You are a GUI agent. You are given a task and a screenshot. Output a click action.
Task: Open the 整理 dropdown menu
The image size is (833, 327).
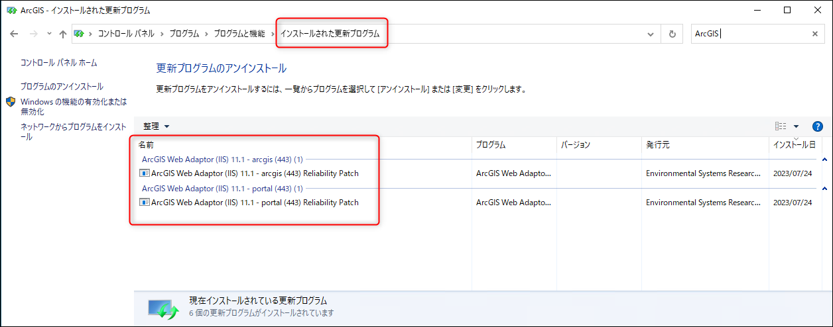(157, 126)
